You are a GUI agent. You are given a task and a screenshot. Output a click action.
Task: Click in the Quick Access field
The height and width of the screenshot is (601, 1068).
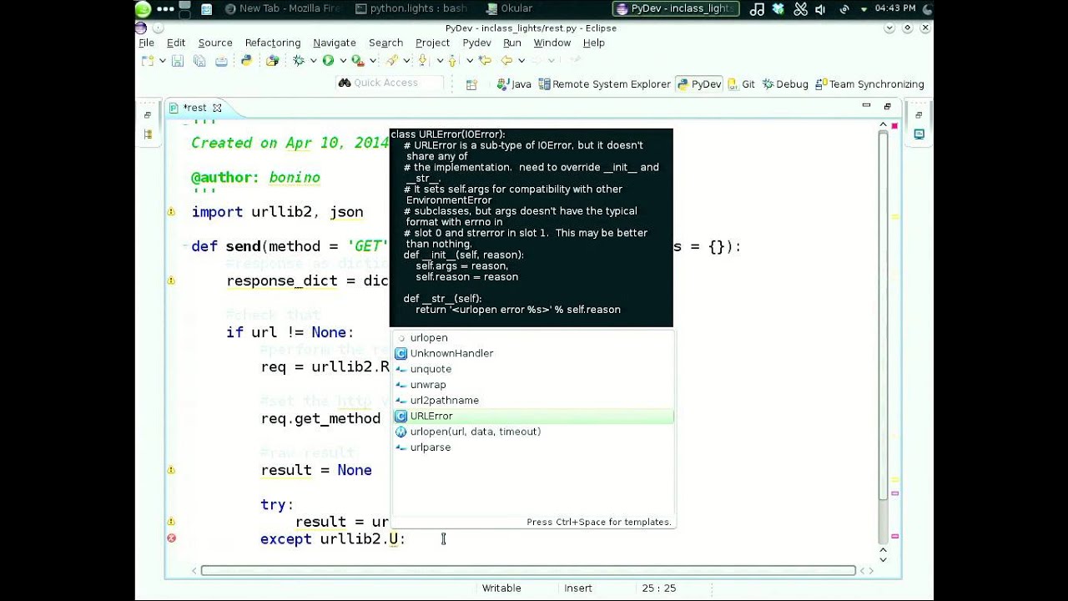click(388, 83)
